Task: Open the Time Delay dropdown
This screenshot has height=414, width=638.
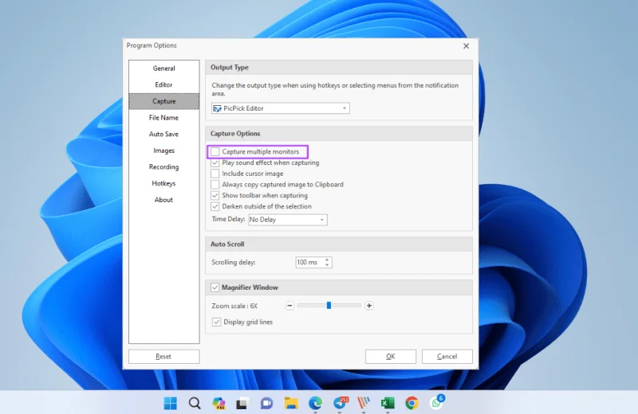Action: click(288, 220)
